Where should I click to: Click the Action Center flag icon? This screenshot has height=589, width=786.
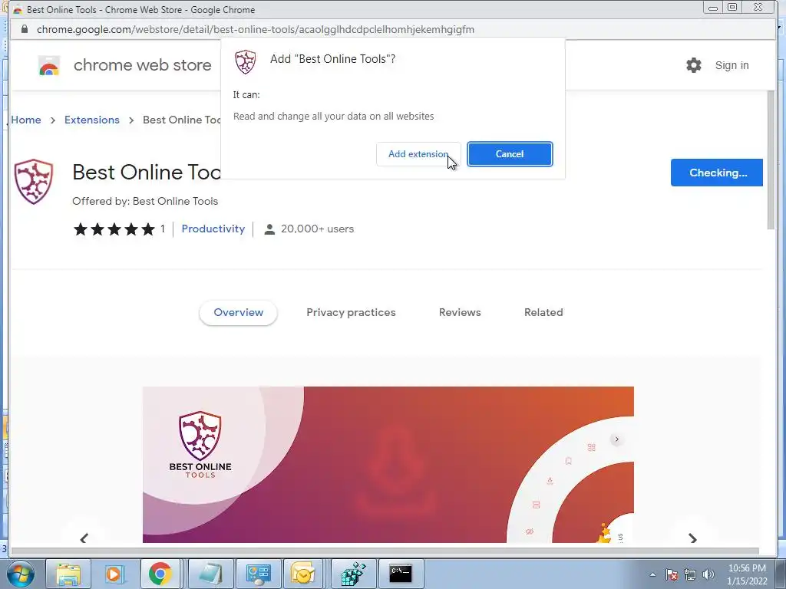tap(672, 574)
